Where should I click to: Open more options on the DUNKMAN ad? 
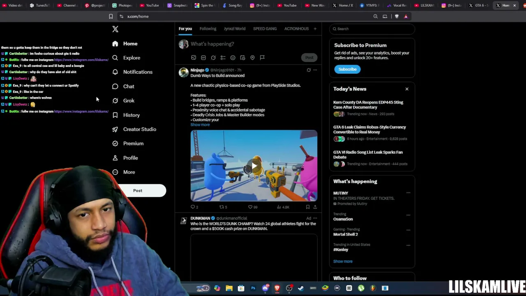click(315, 218)
